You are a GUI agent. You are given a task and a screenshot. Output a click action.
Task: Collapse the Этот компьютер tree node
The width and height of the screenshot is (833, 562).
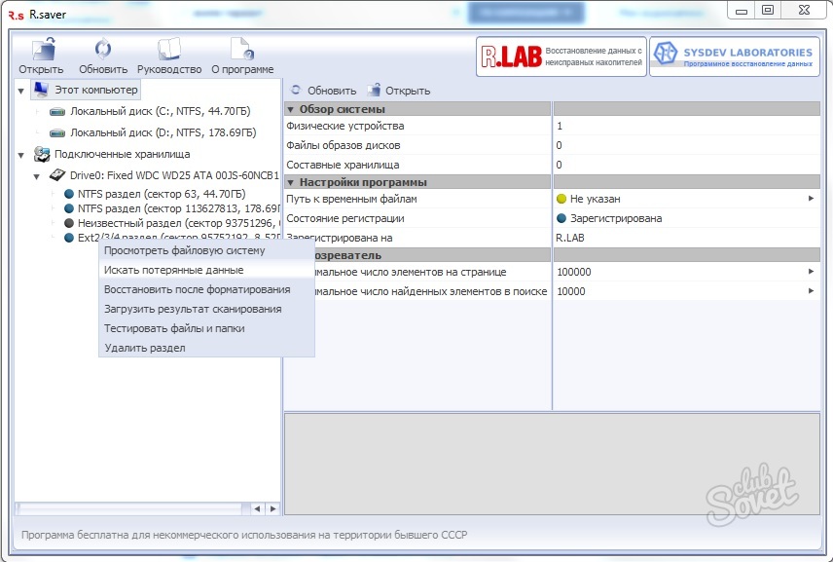click(21, 91)
